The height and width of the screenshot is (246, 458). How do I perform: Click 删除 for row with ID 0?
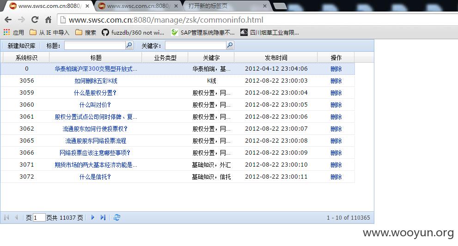tap(336, 69)
